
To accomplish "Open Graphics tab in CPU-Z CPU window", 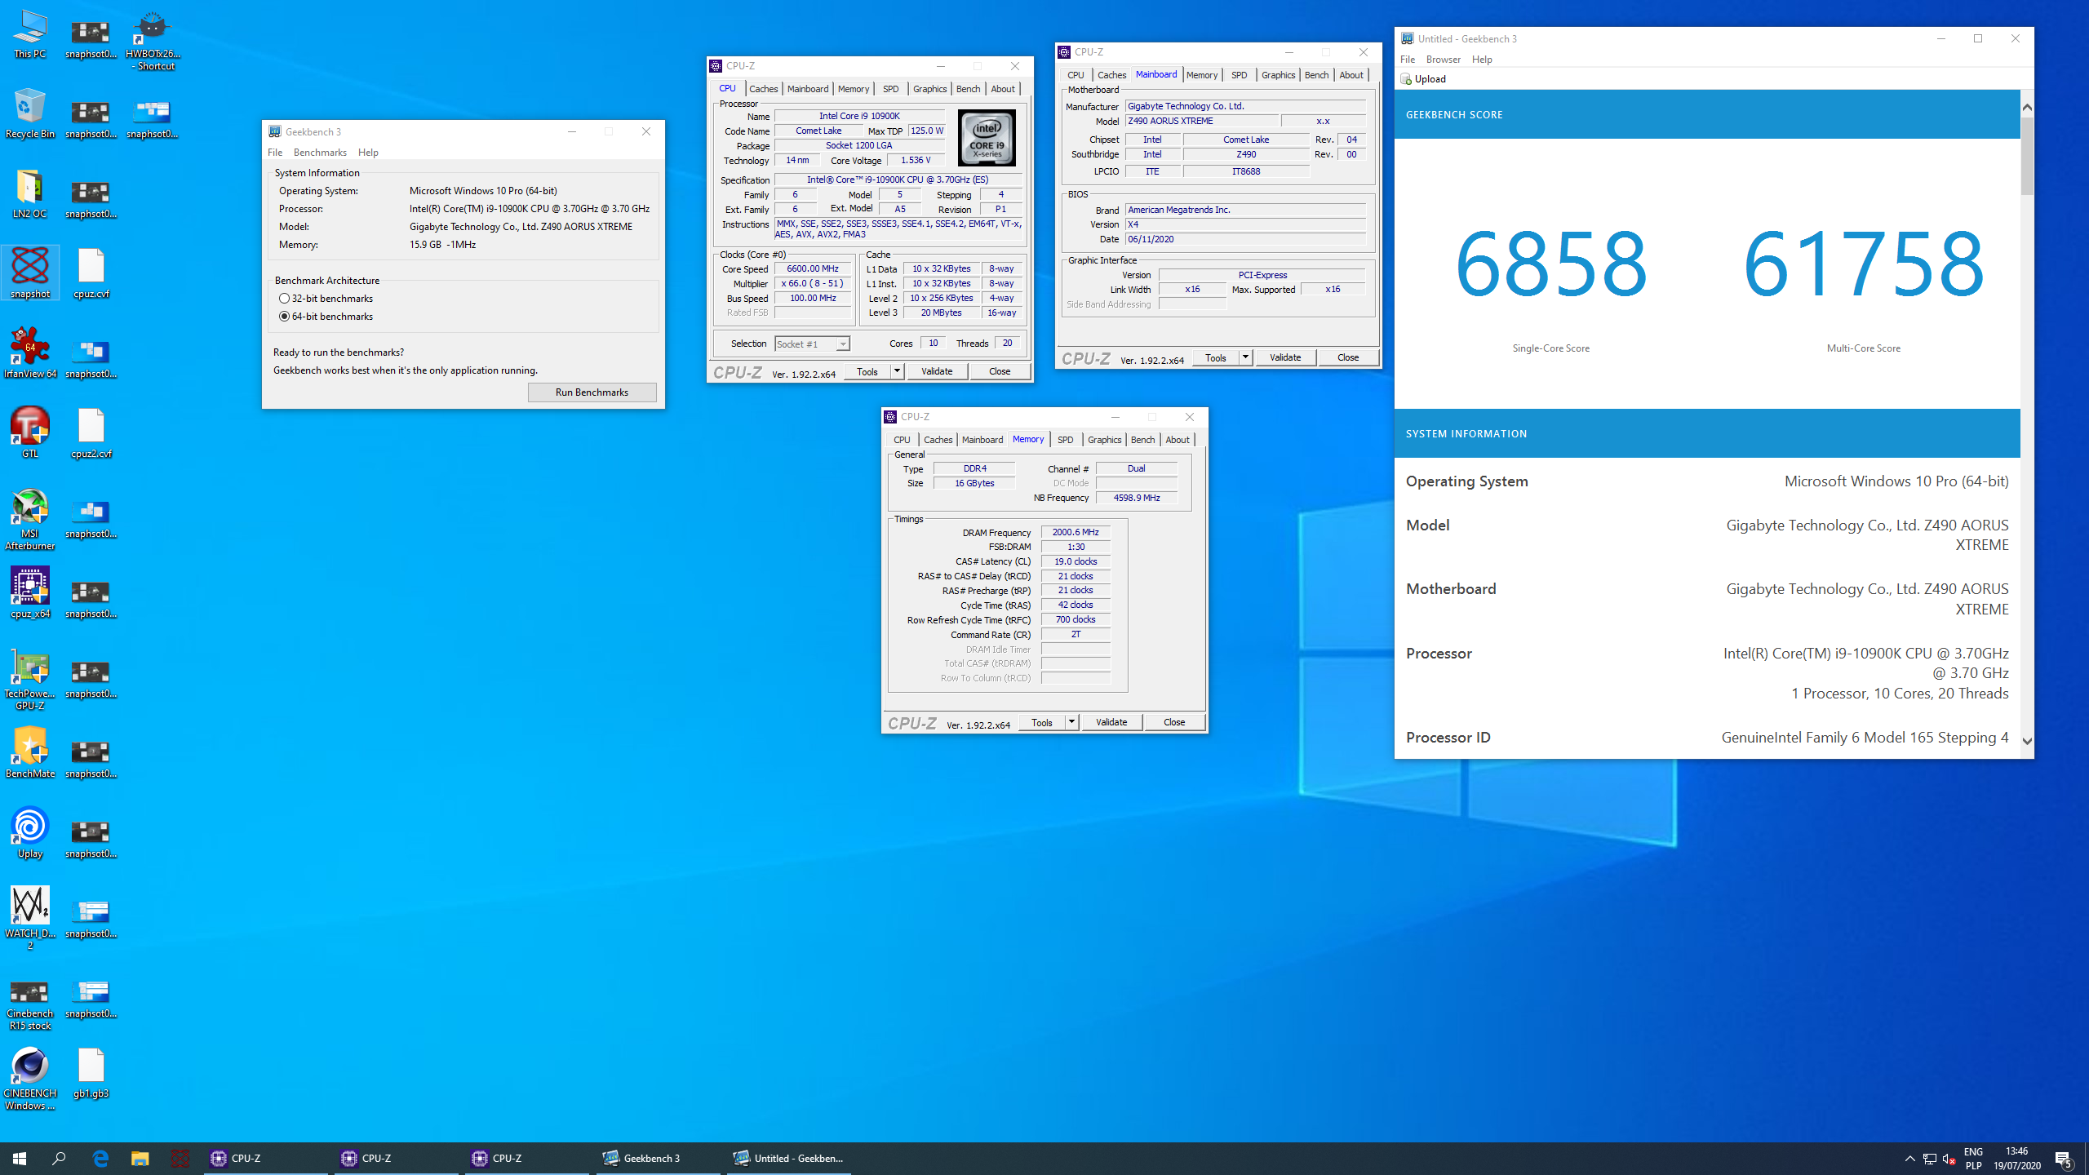I will tap(929, 89).
